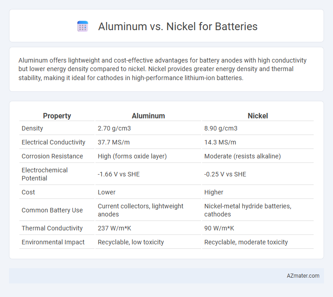The width and height of the screenshot is (333, 297).
Task: Click the '237 W/m*K' value
Action: pos(114,228)
